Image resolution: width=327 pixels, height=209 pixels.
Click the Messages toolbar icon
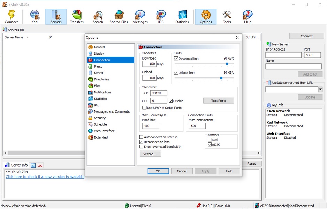point(140,17)
